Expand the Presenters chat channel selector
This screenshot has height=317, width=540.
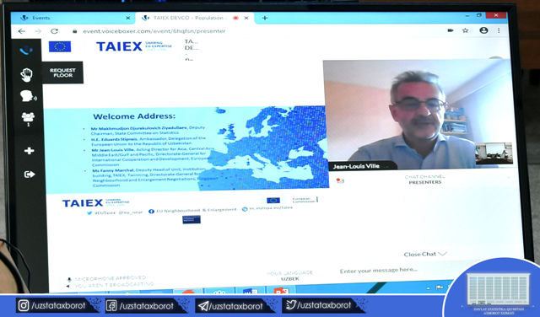click(424, 180)
